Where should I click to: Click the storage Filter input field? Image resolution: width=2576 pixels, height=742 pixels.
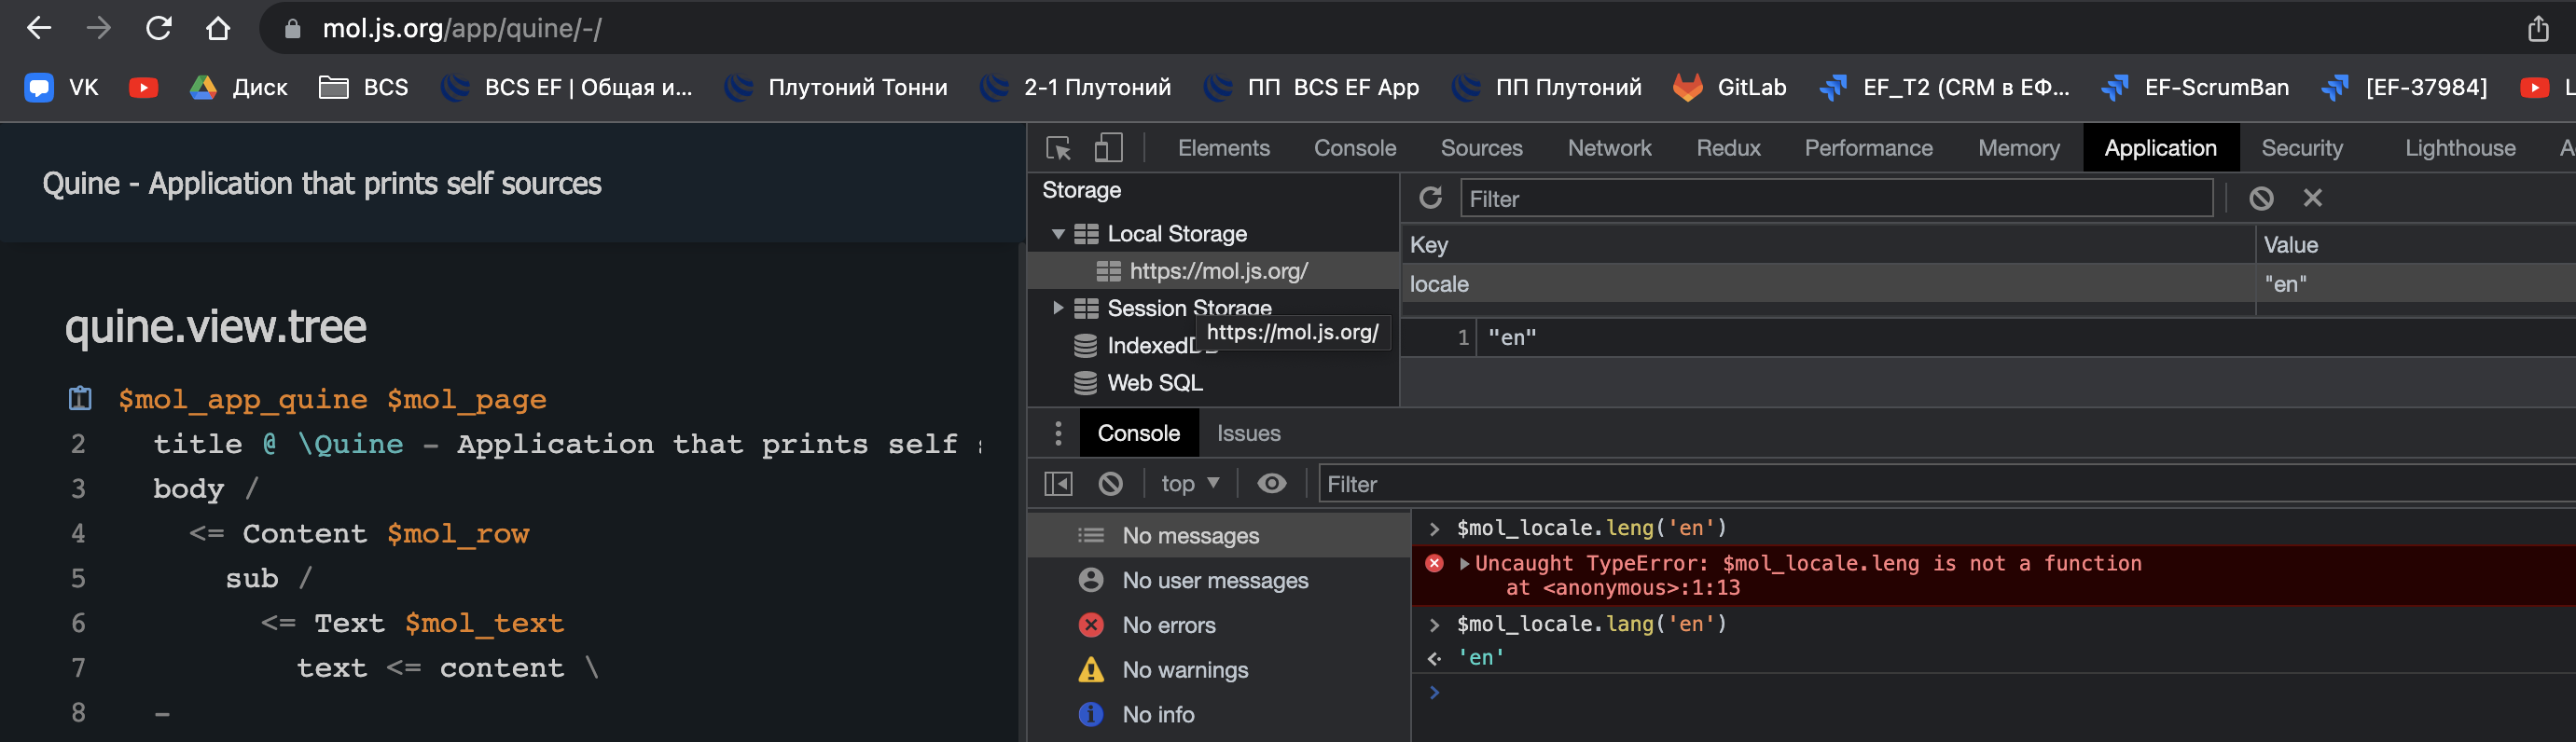pos(1835,199)
